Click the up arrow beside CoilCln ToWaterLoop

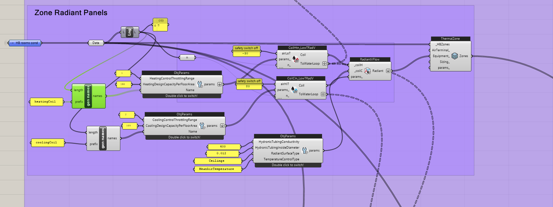click(x=323, y=94)
